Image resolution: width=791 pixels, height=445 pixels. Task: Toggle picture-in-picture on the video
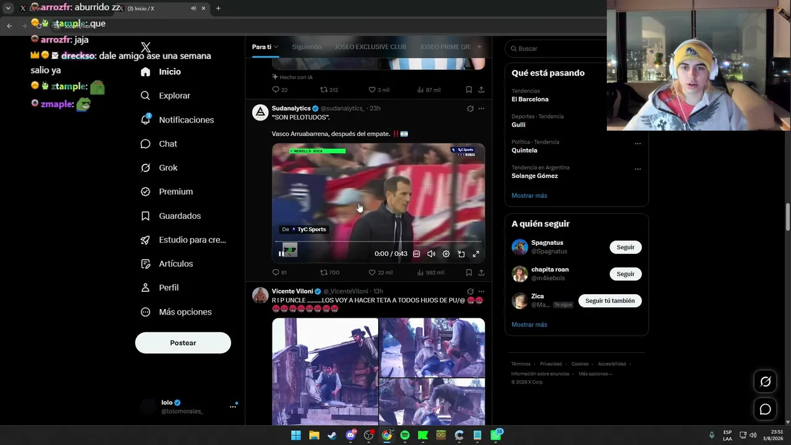pos(461,253)
